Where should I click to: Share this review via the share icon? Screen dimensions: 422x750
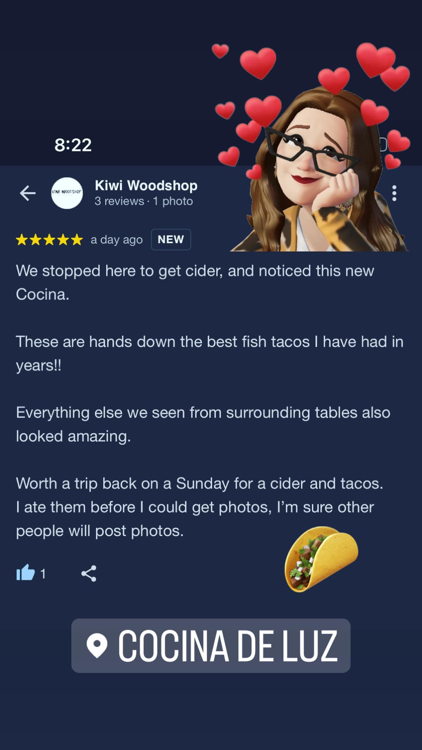[89, 573]
